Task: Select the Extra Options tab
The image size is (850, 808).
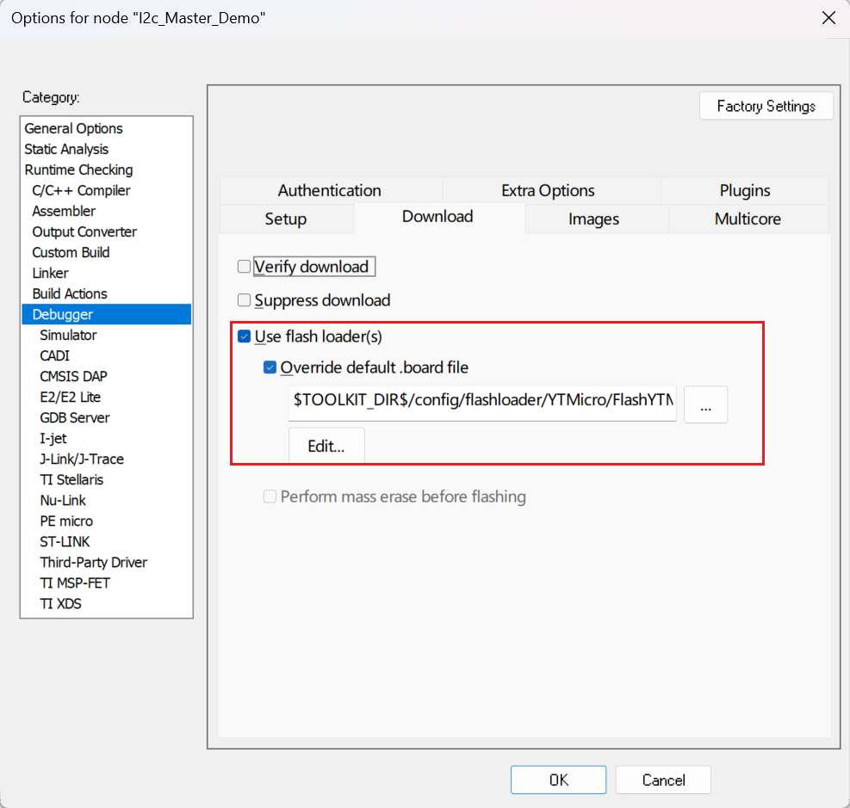Action: 548,190
